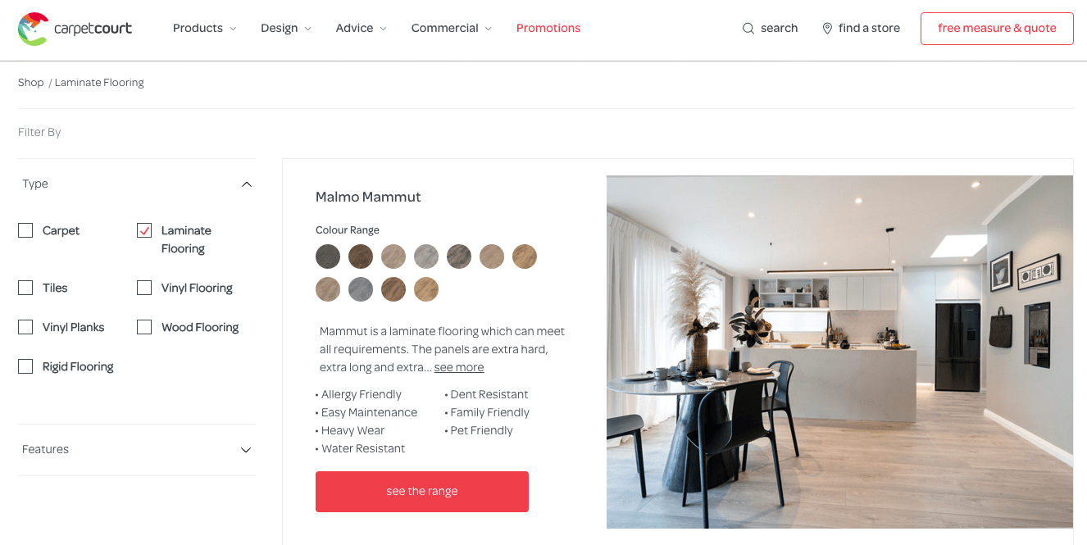Screen dimensions: 1087x545
Task: Open the Commercial dropdown menu
Action: point(452,29)
